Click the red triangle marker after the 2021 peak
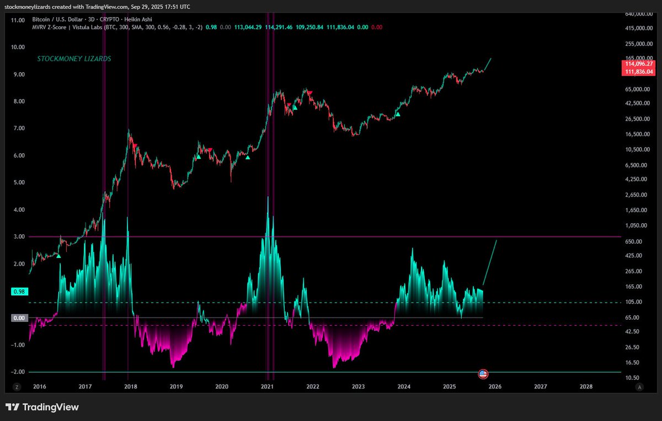Viewport: 662px width, 421px height. 310,91
